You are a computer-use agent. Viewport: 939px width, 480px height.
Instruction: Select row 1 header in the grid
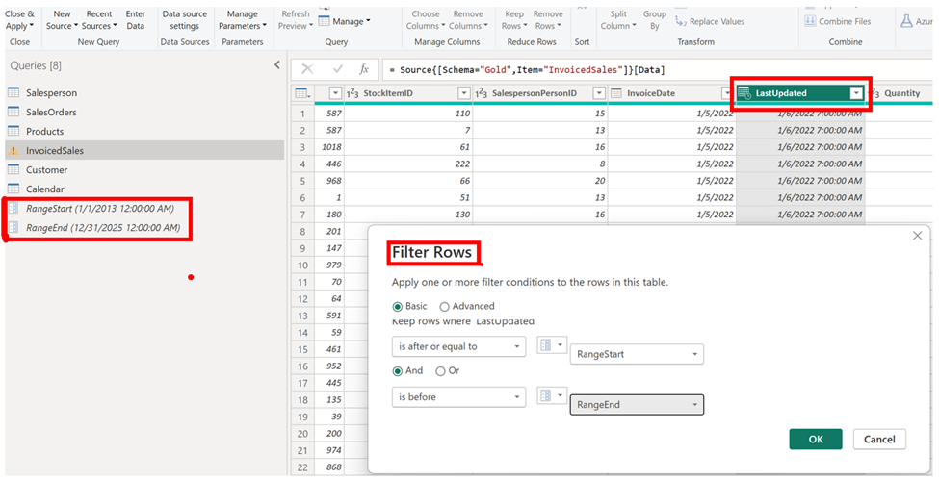(303, 114)
